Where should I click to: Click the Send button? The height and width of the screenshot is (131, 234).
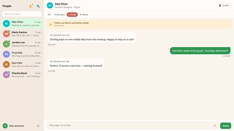point(226,126)
